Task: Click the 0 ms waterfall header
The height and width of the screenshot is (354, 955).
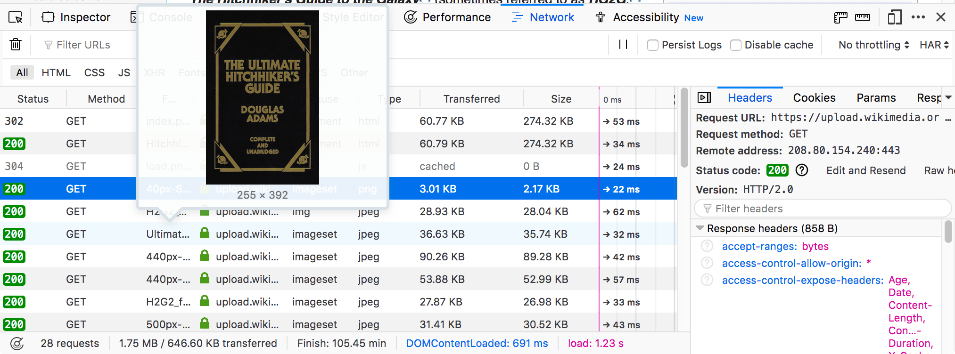Action: pos(612,100)
